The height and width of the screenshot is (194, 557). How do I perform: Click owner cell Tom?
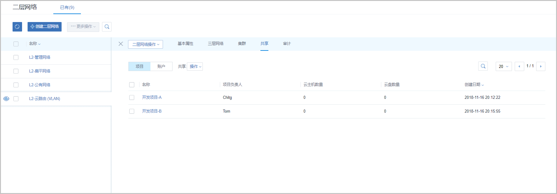(x=226, y=111)
